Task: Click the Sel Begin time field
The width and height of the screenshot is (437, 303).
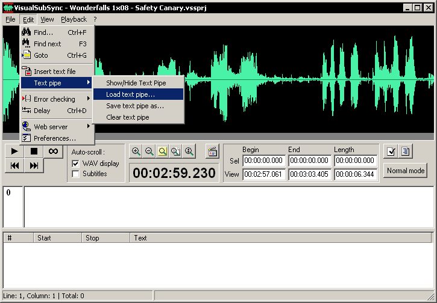Action: [264, 161]
